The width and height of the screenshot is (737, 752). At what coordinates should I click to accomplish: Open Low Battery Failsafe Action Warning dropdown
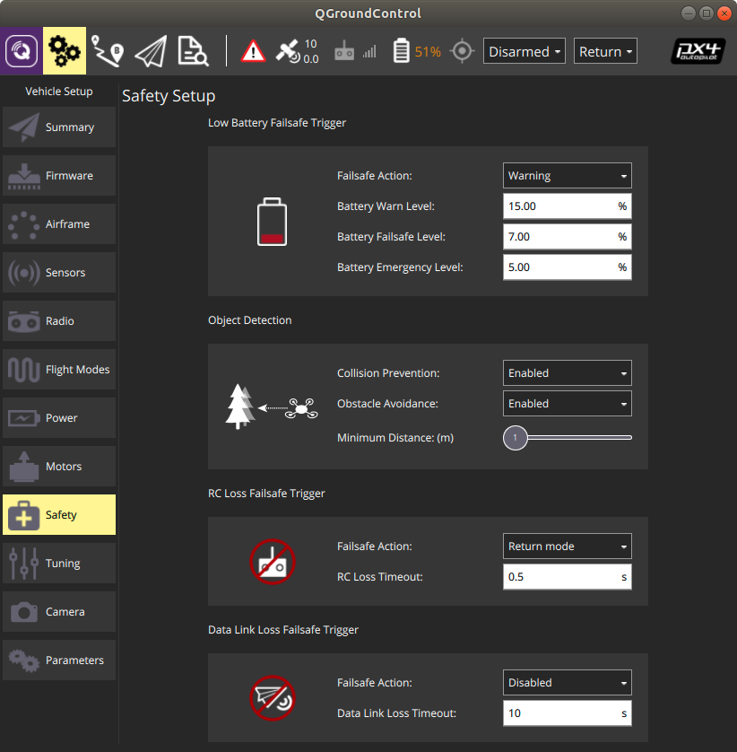click(x=568, y=176)
